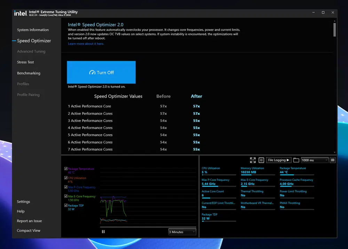Viewport: 348px width, 249px height.
Task: Click the PMAX Throttling tile
Action: point(297,205)
